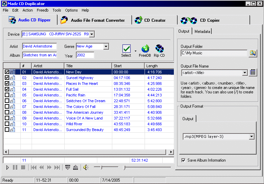Screen dimensions: 264x184
Task: Check track 10 Wild River checkbox
Action: click(7, 124)
